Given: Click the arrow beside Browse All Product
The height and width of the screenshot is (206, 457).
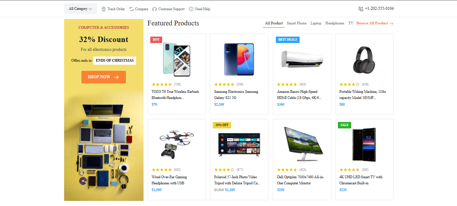Looking at the screenshot, I should 392,23.
